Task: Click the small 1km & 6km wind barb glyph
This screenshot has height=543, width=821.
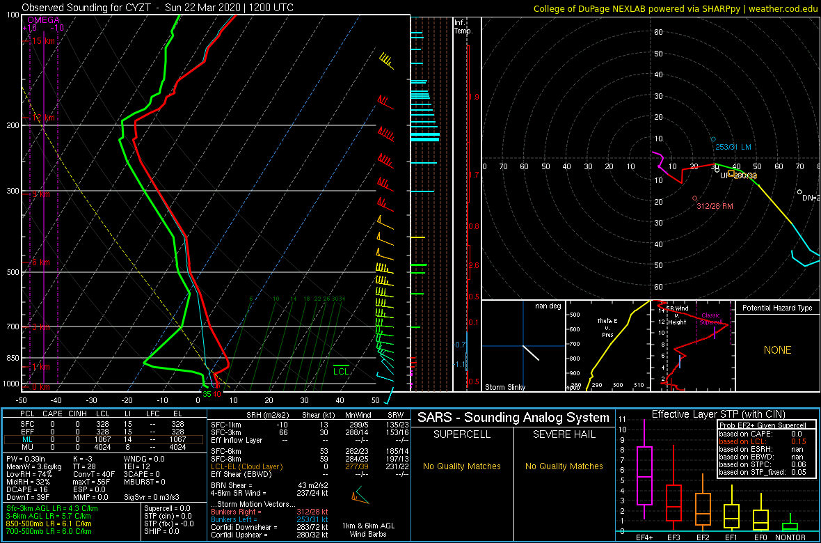Action: (359, 496)
